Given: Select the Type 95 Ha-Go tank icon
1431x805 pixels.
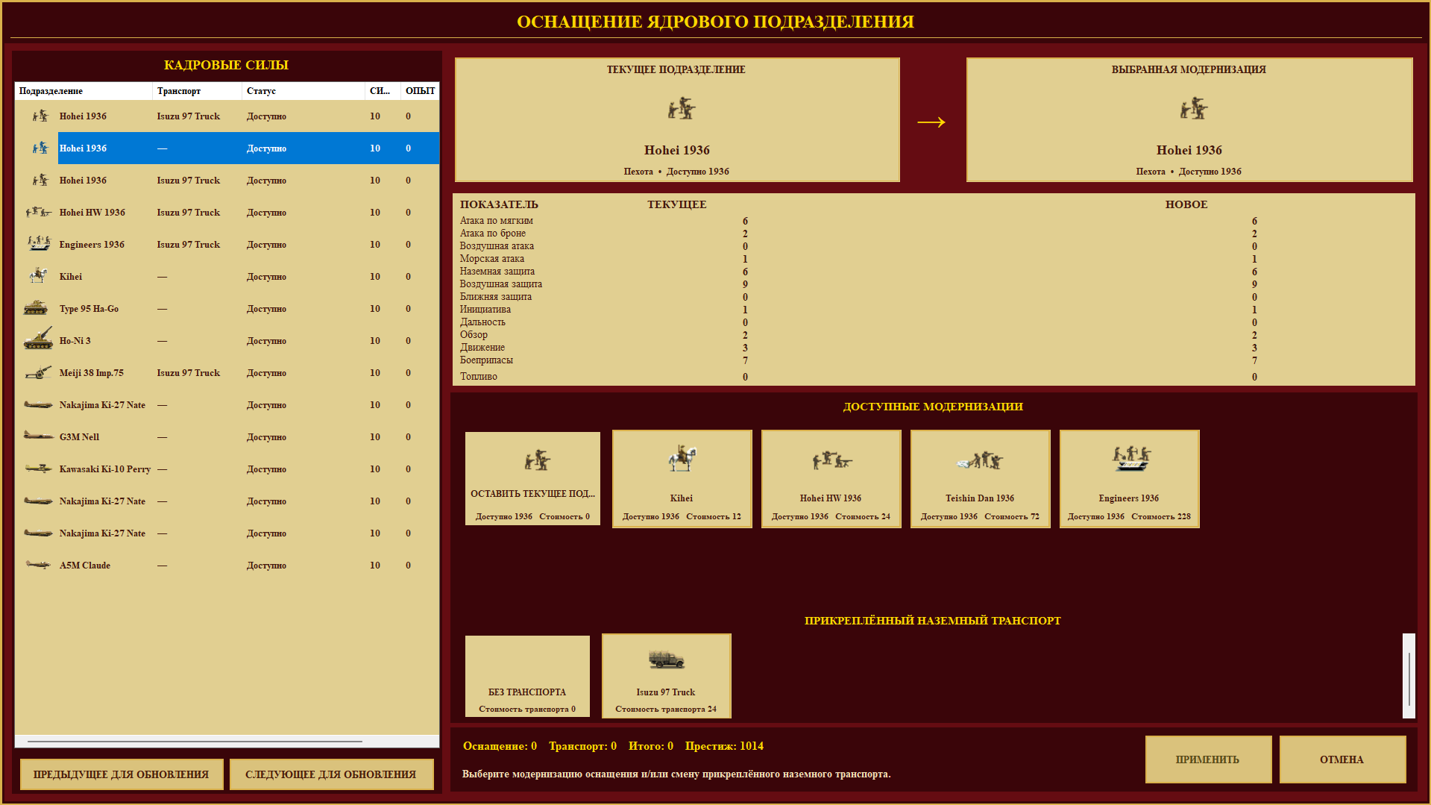Looking at the screenshot, I should tap(36, 308).
